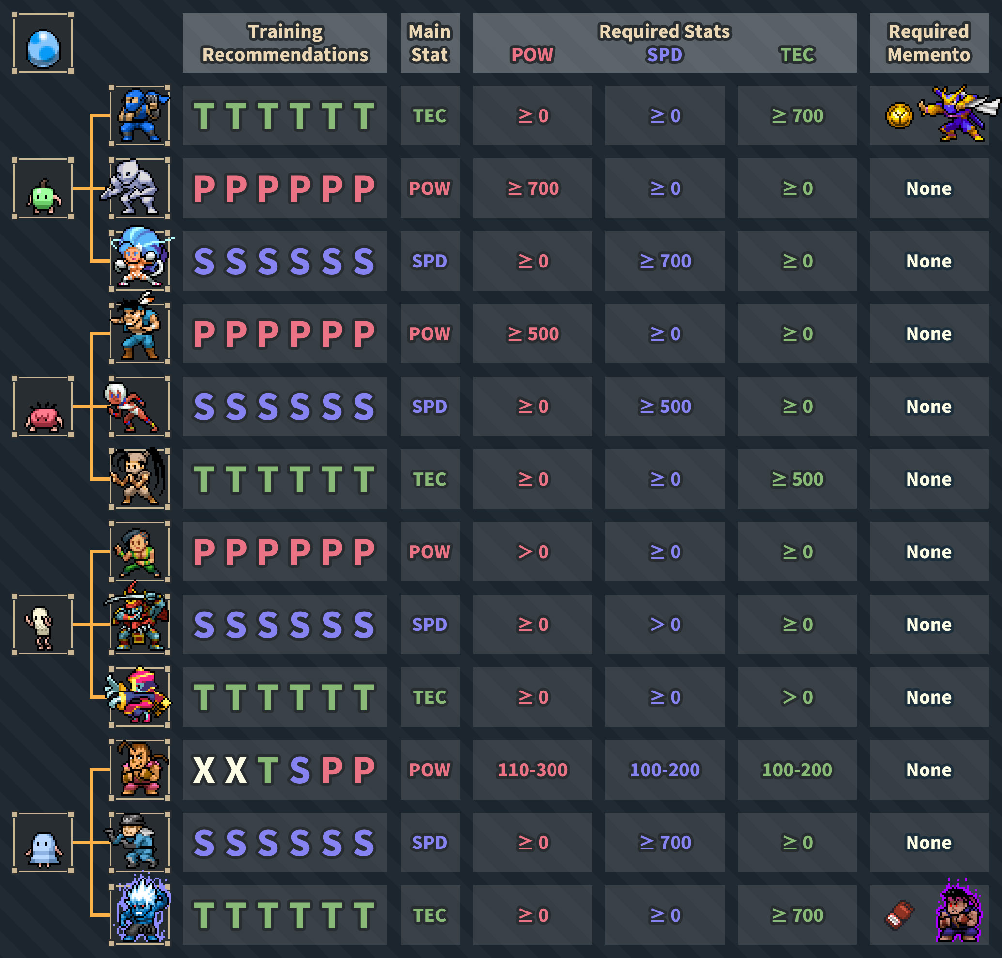Click SPD ≥ 700 in capped soldier row

point(664,843)
